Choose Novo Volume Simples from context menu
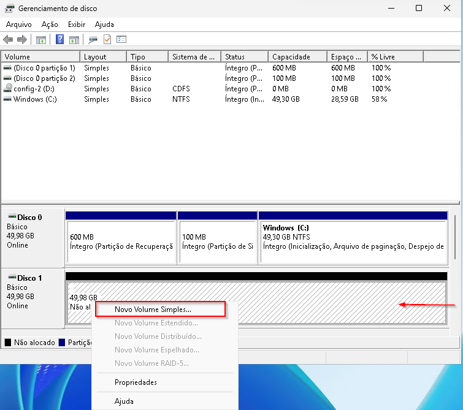The height and width of the screenshot is (410, 463). pos(153,309)
